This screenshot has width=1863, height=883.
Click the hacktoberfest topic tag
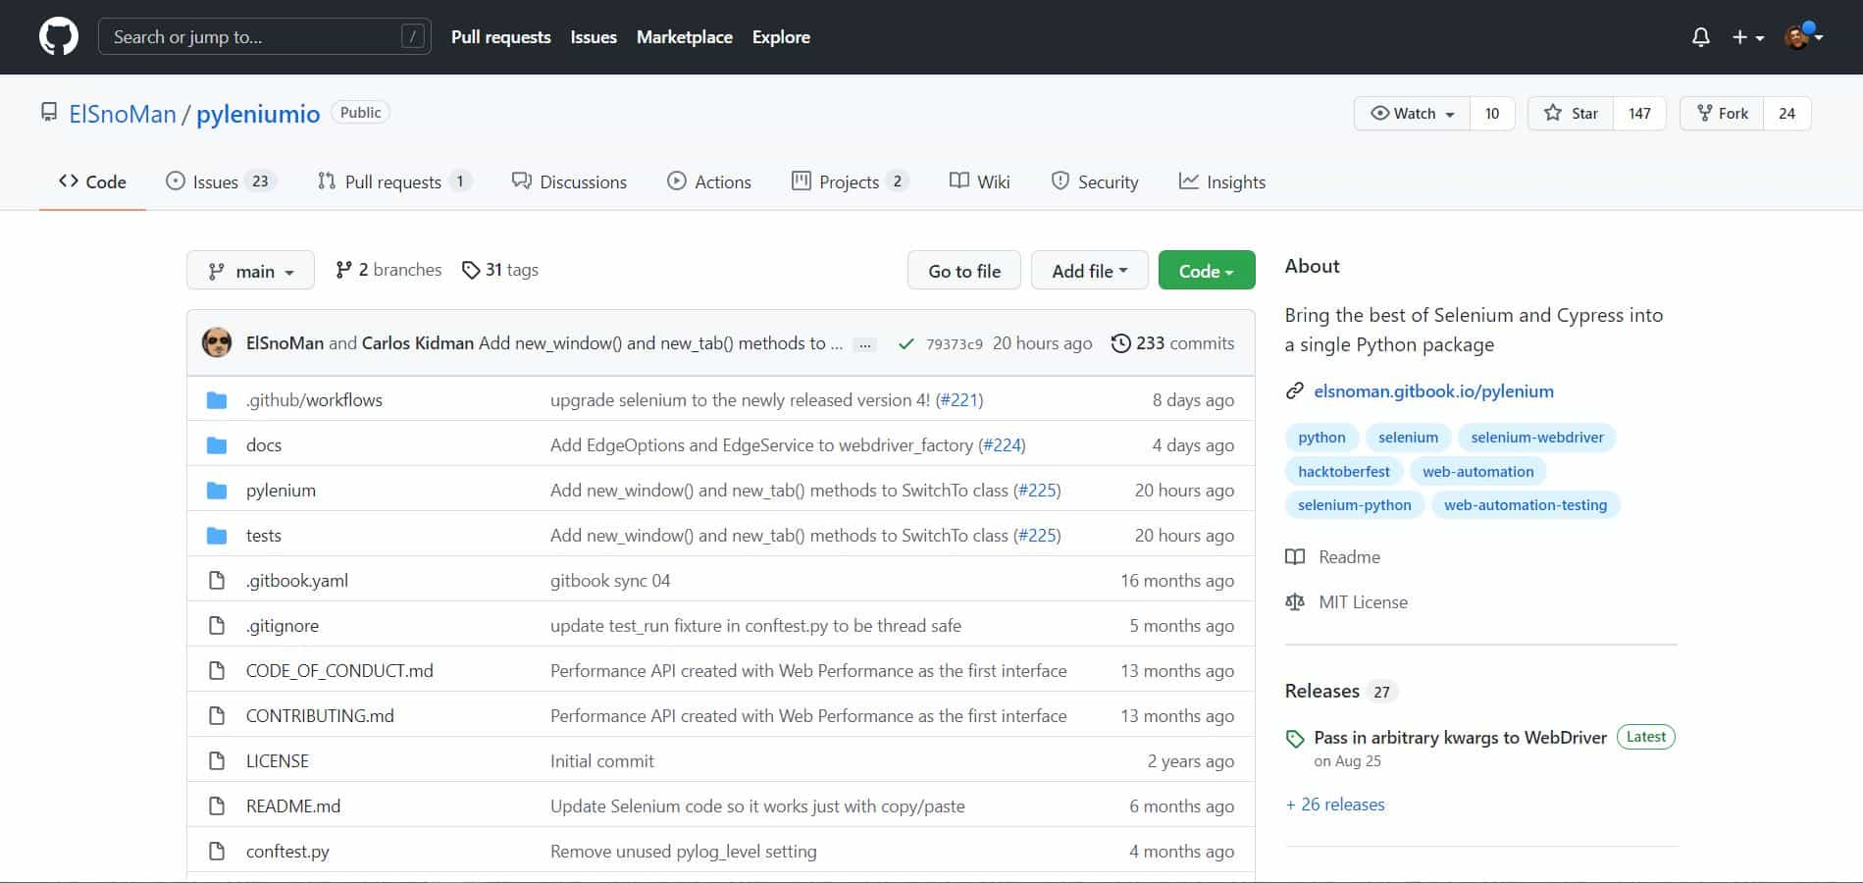click(1343, 472)
